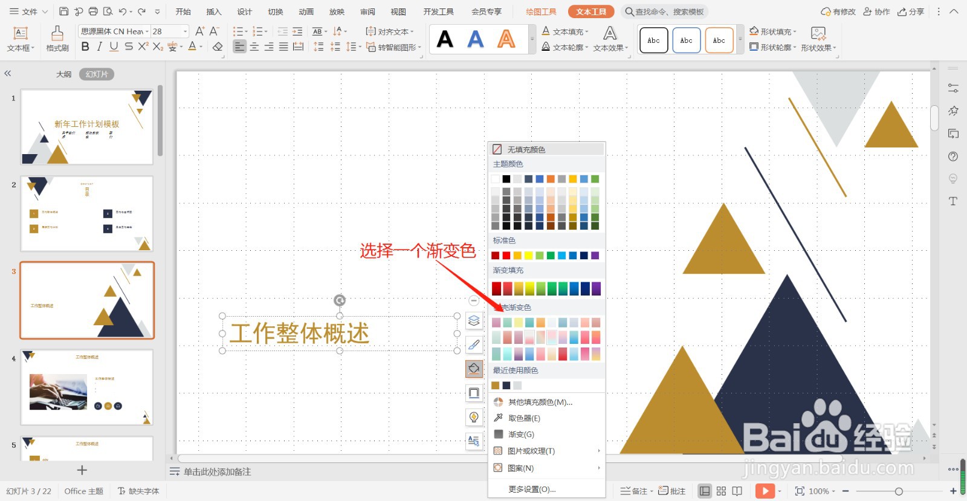The width and height of the screenshot is (967, 501).
Task: Pick the yellow standard color swatch
Action: point(529,256)
